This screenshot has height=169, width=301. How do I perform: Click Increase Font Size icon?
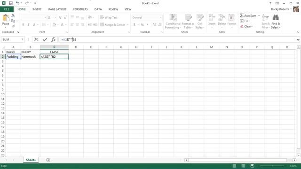[60, 18]
